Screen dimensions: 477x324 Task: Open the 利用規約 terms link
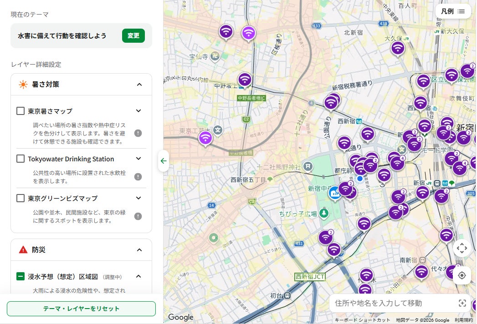point(464,320)
